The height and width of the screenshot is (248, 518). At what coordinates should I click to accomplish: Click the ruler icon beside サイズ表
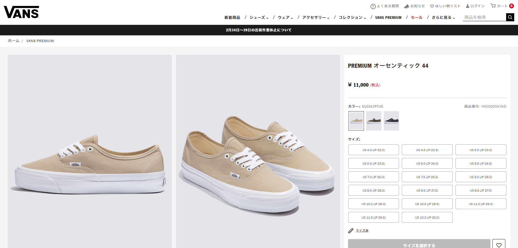tap(351, 230)
